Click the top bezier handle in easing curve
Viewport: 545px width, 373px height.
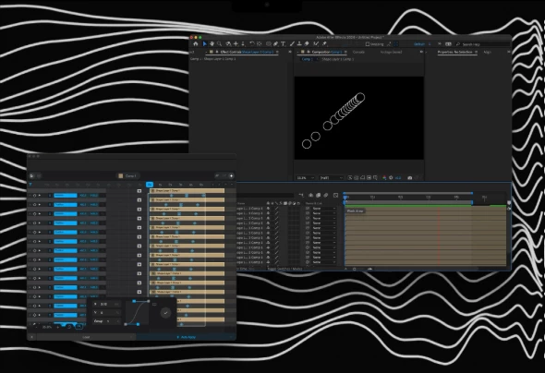pos(134,301)
